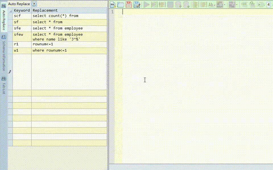Click comment lines icon
The height and width of the screenshot is (170, 273).
coord(244,5)
